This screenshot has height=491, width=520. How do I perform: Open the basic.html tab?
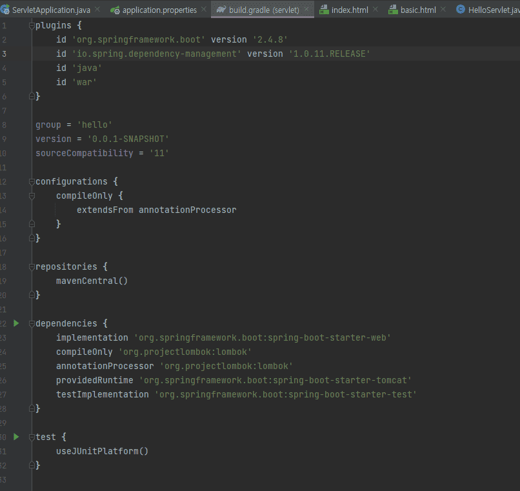tap(418, 10)
